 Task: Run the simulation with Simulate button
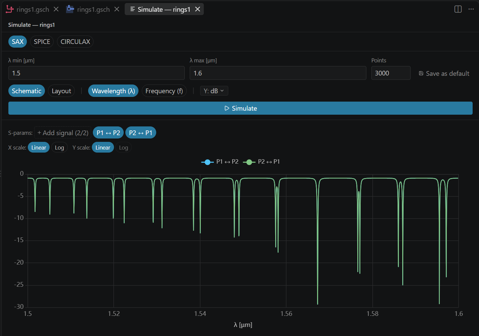coord(240,108)
